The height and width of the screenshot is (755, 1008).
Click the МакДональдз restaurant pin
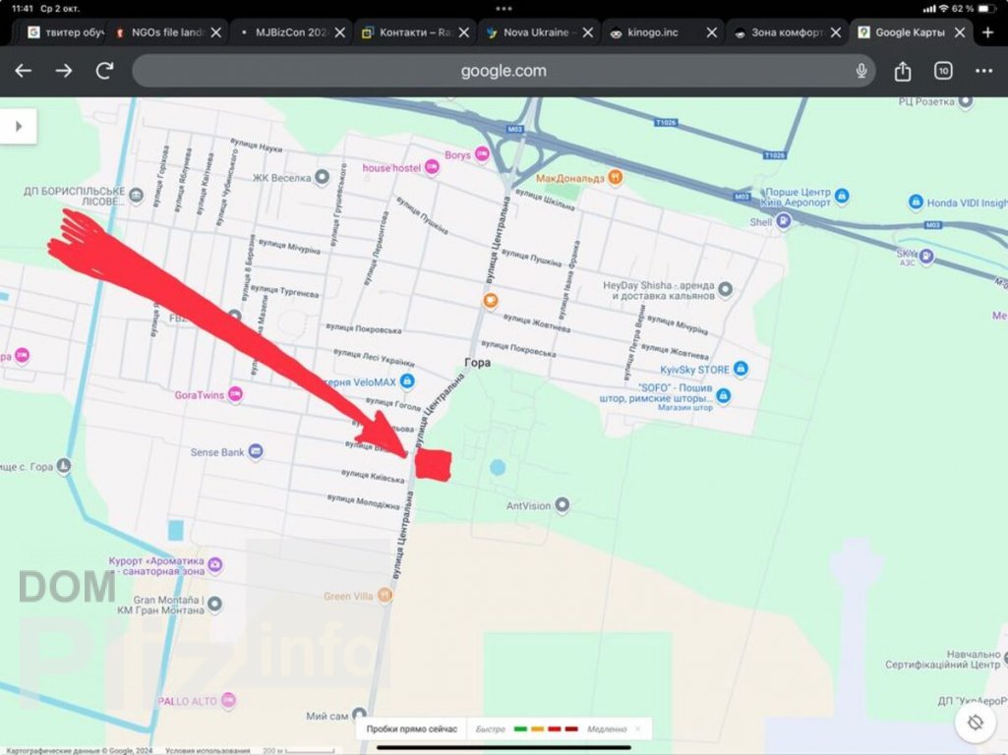click(615, 178)
